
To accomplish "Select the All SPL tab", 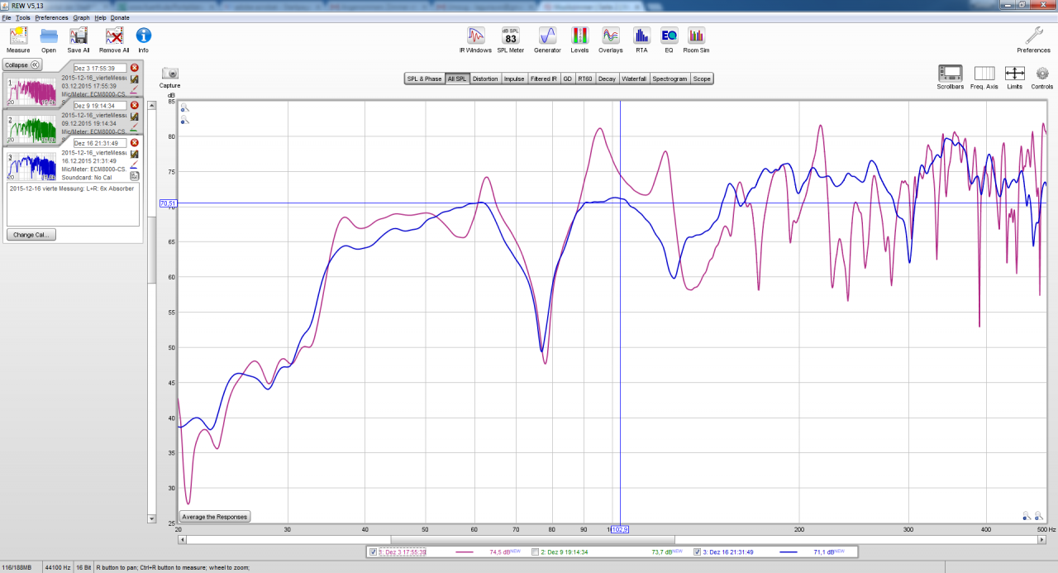I will 457,79.
